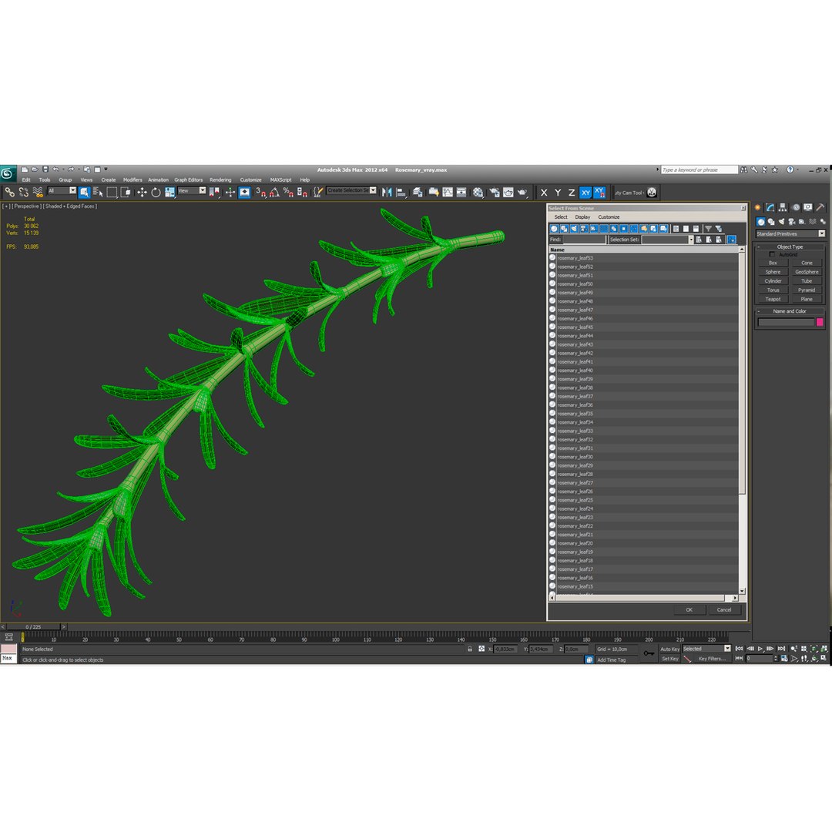Activate the Select and Rotate tool
Image resolution: width=832 pixels, height=832 pixels.
(156, 192)
